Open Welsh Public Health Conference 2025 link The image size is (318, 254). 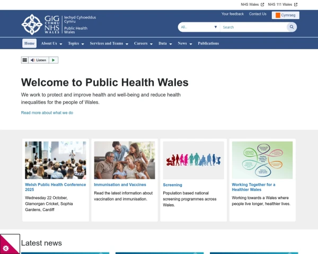click(55, 187)
